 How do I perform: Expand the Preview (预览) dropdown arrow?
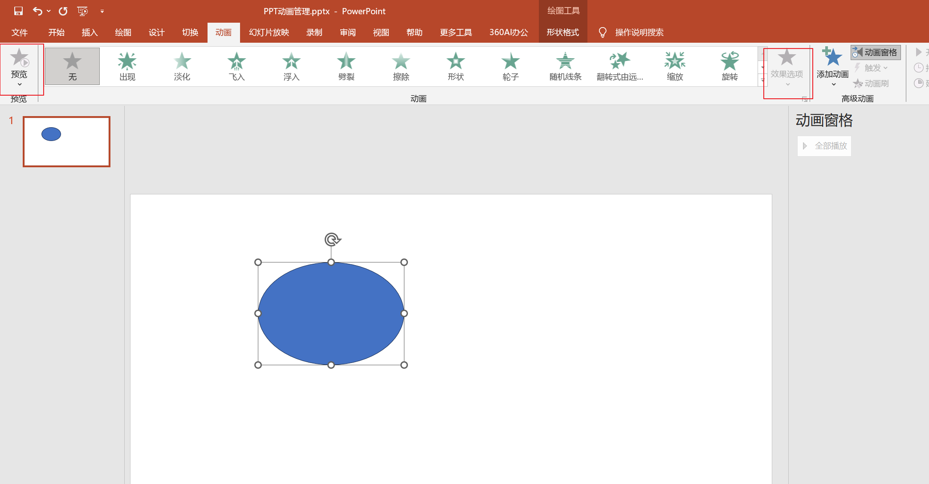click(20, 85)
